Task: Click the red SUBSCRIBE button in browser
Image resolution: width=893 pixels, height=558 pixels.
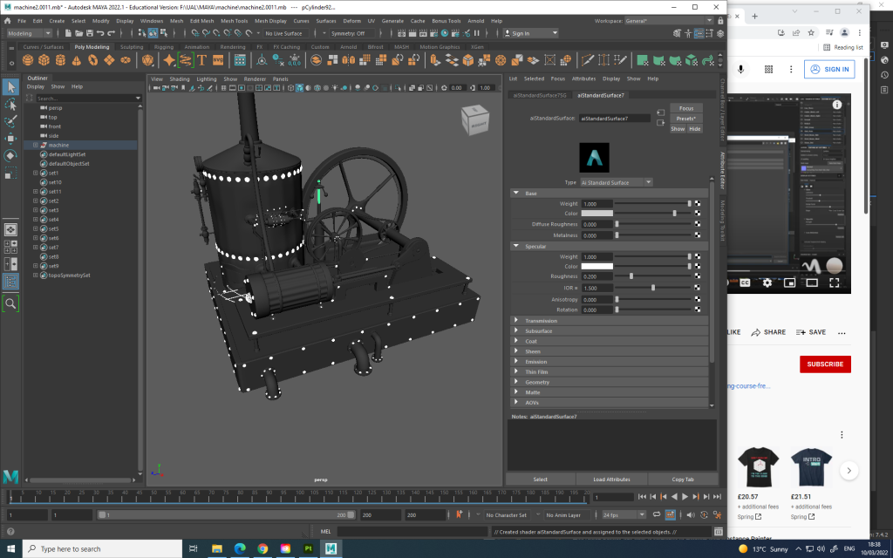Action: [825, 364]
